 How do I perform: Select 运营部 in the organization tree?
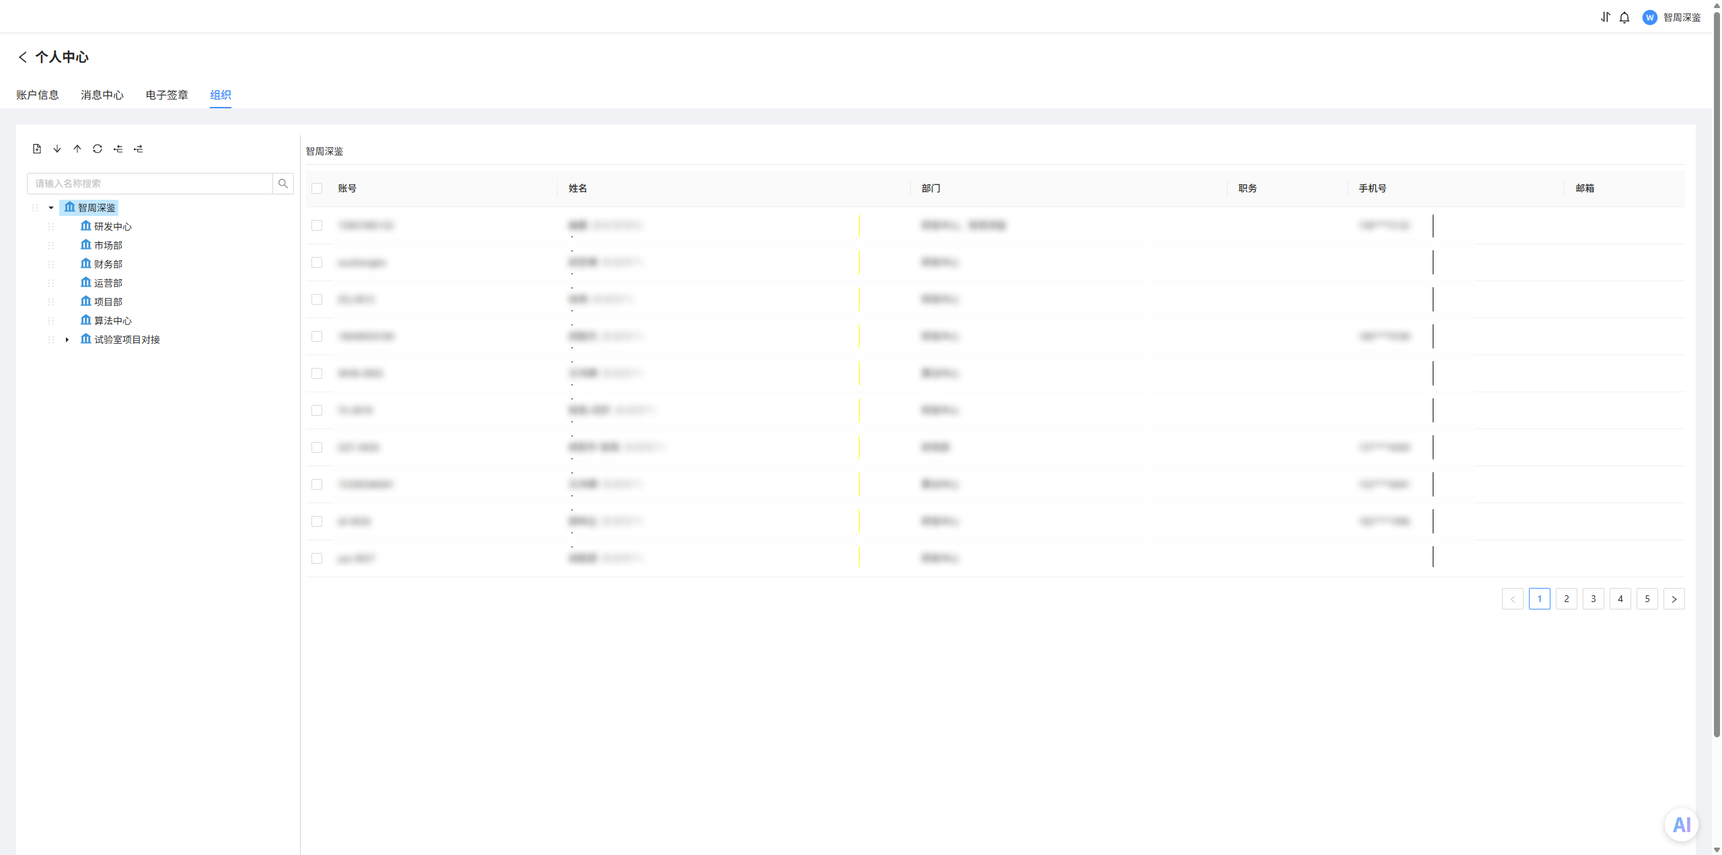(x=108, y=283)
